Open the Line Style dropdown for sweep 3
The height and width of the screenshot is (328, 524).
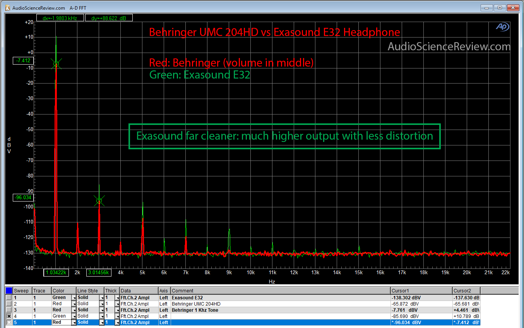click(102, 310)
